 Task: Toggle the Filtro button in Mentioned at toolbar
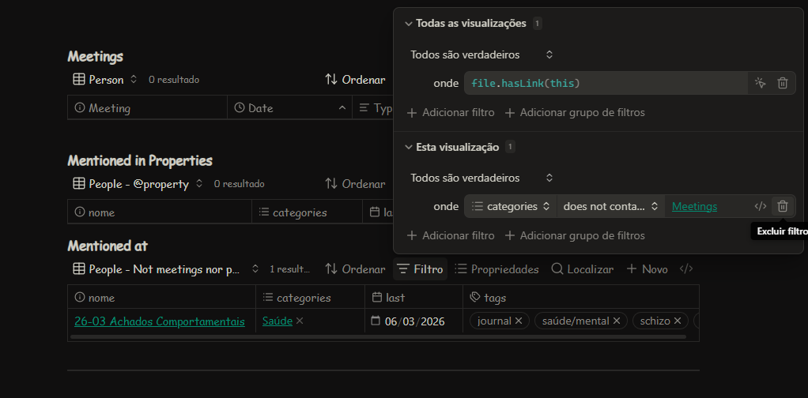(x=420, y=269)
